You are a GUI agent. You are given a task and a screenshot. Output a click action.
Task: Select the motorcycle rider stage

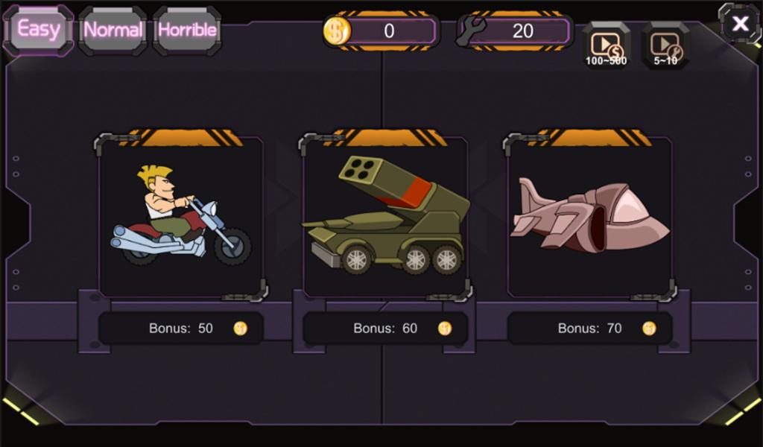(x=181, y=217)
